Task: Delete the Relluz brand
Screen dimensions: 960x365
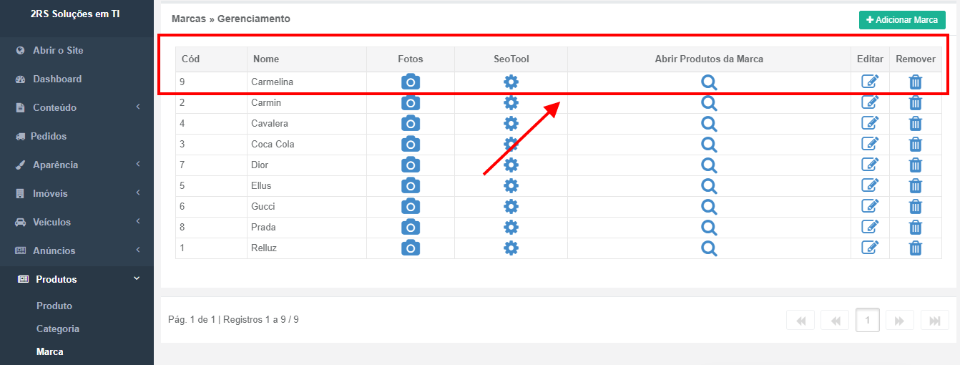Action: [x=916, y=248]
